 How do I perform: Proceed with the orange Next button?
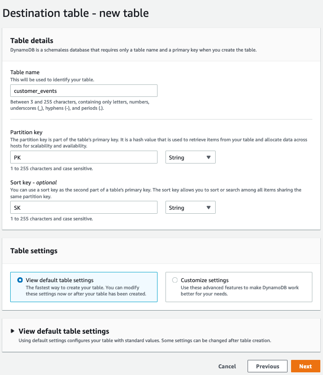(x=305, y=367)
